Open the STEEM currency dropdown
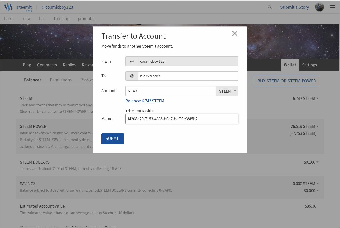Image resolution: width=340 pixels, height=228 pixels. pos(227,91)
